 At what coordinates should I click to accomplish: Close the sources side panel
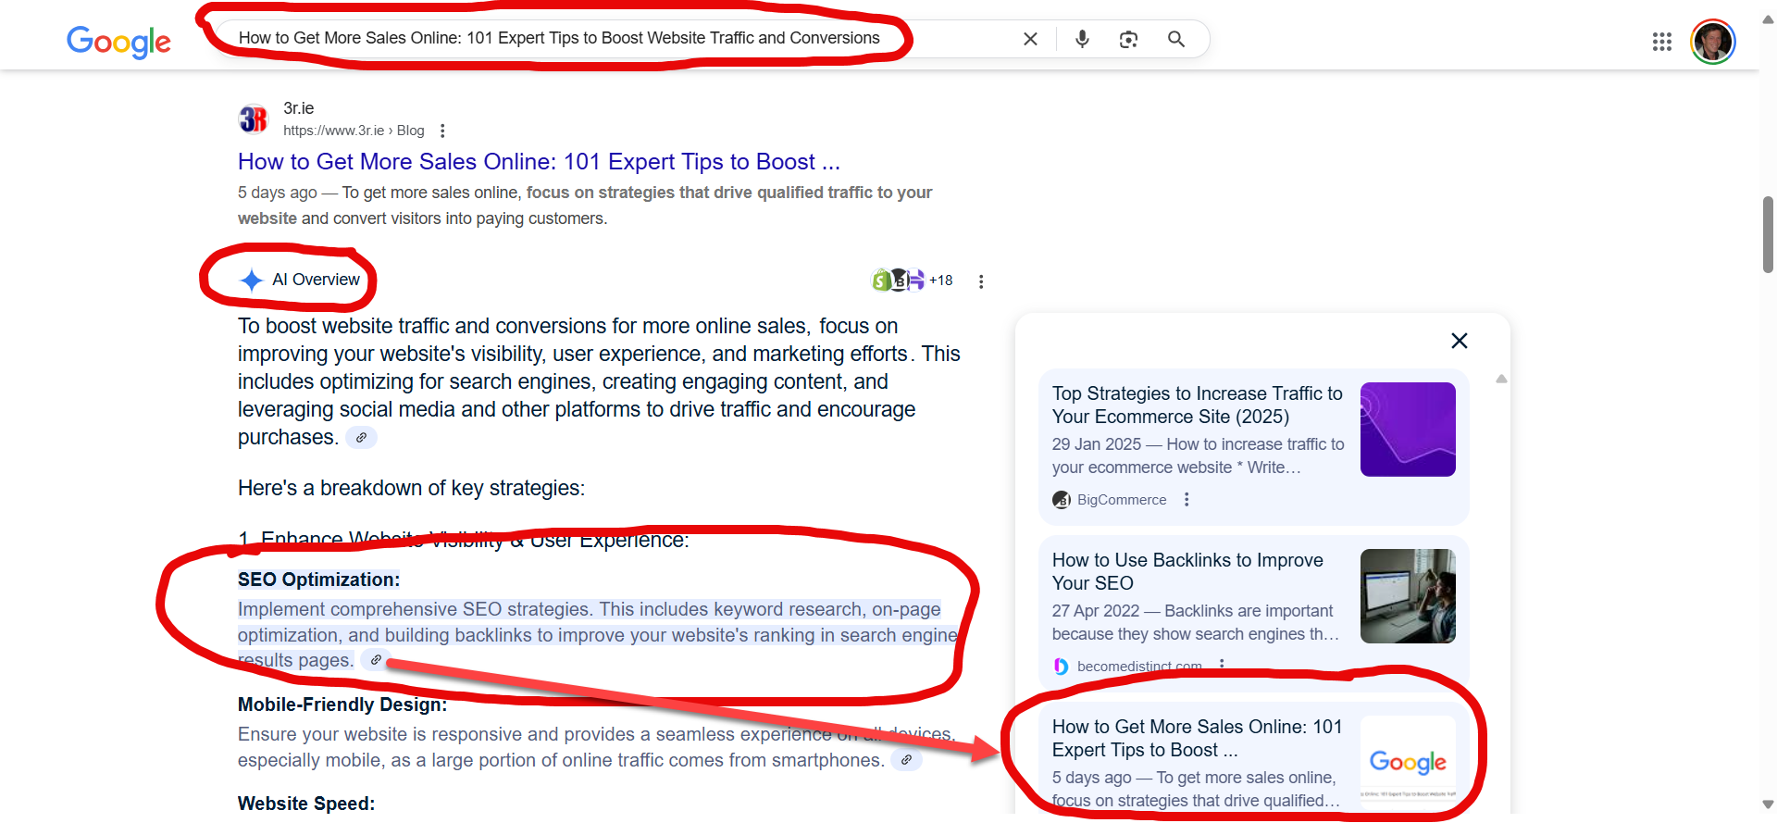pyautogui.click(x=1460, y=341)
